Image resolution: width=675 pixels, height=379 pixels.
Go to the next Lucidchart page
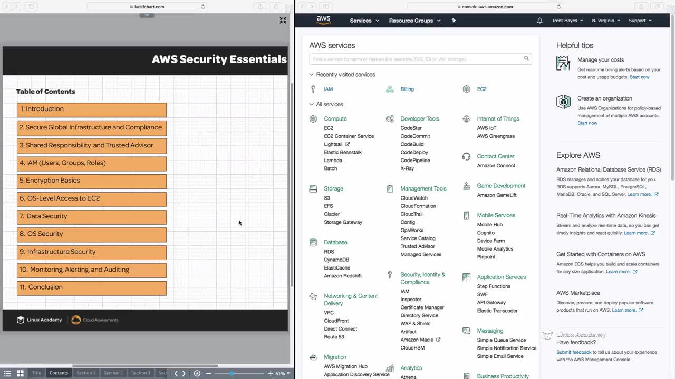click(x=184, y=373)
